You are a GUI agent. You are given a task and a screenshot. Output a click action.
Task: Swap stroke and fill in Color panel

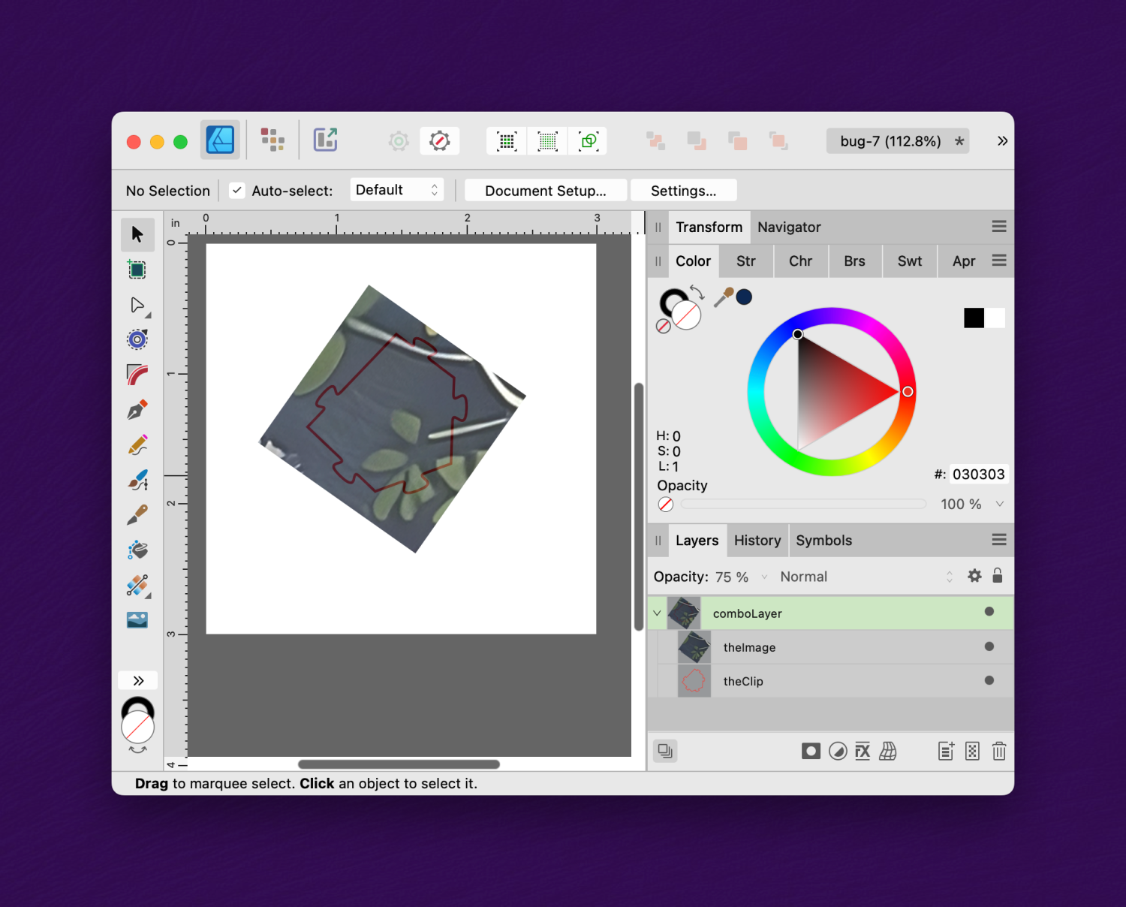697,292
